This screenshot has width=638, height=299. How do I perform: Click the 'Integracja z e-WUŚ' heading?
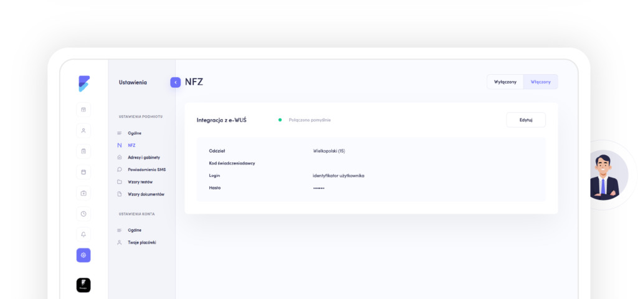click(222, 120)
